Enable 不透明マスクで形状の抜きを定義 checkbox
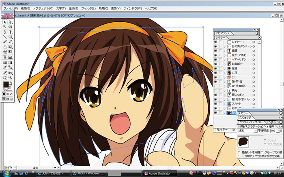Screen dimensions: 284x177 coord(239,156)
